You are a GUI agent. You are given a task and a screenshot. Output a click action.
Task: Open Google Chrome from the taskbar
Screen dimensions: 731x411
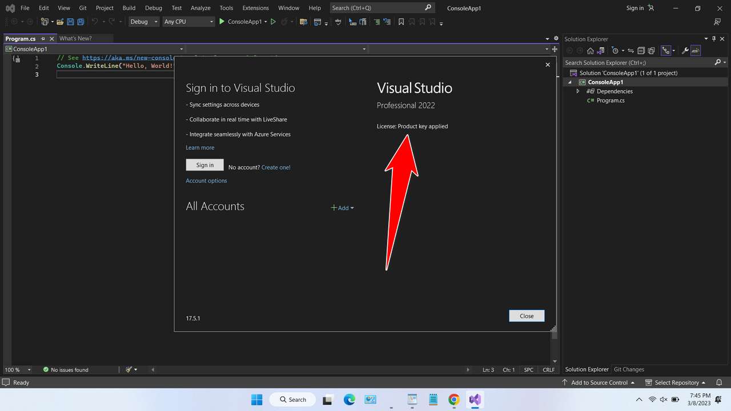pyautogui.click(x=453, y=400)
